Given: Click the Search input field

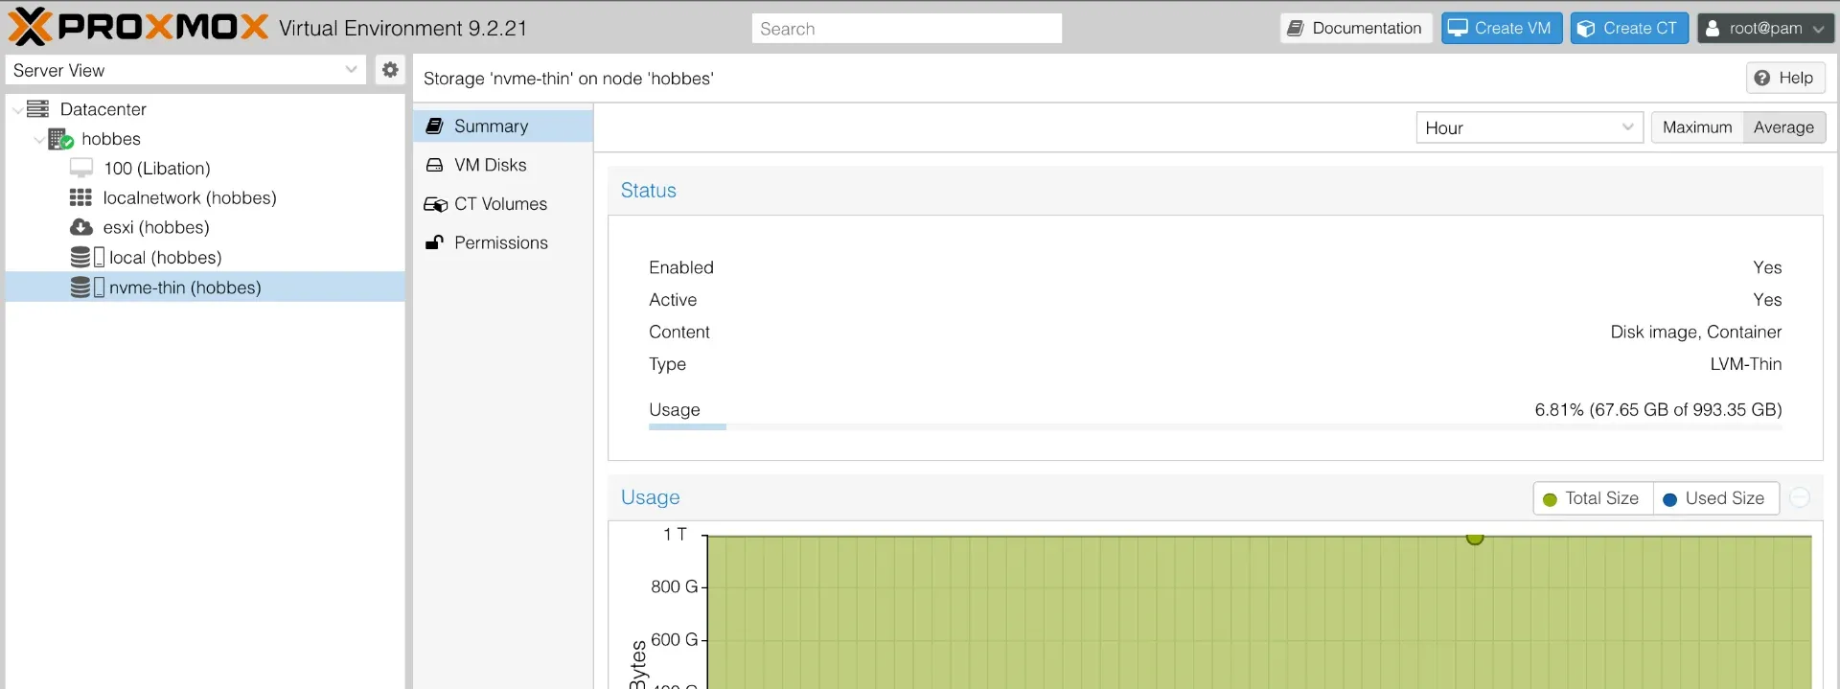Looking at the screenshot, I should click(907, 29).
